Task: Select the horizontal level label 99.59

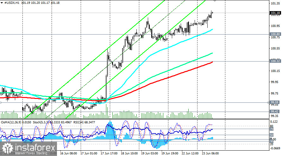Action: click(x=274, y=102)
